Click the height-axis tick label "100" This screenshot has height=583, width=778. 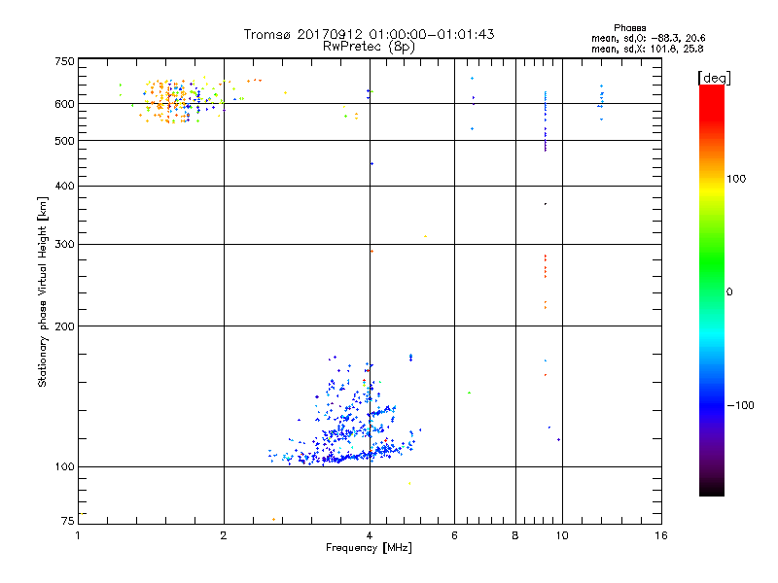point(64,467)
